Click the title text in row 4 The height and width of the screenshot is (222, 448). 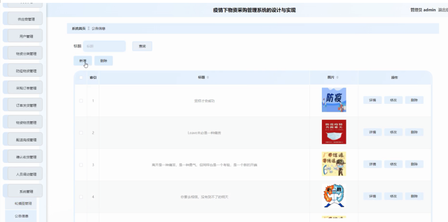point(204,197)
